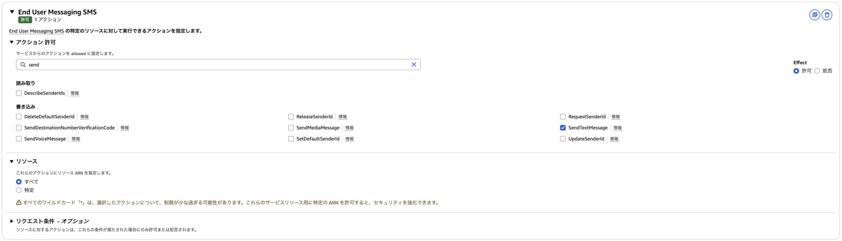
Task: Open 情報 link for DeleteDefaultSenderId
Action: pyautogui.click(x=84, y=117)
